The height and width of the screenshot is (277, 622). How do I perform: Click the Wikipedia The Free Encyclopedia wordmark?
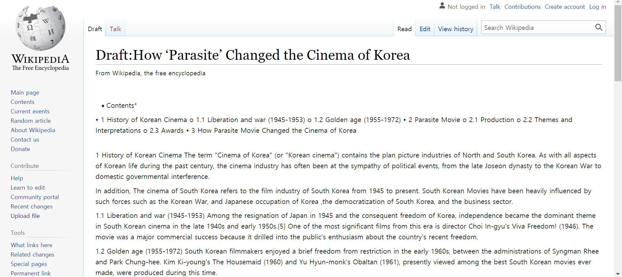coord(40,62)
